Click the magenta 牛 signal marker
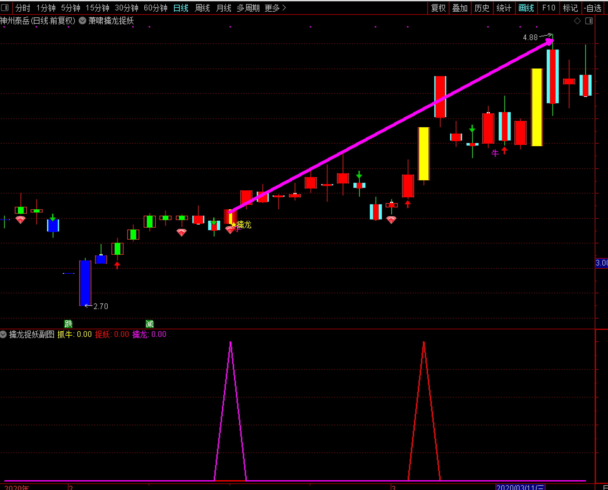608x490 pixels. click(495, 153)
